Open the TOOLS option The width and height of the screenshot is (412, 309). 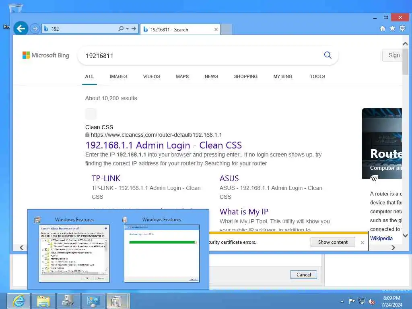click(x=317, y=76)
